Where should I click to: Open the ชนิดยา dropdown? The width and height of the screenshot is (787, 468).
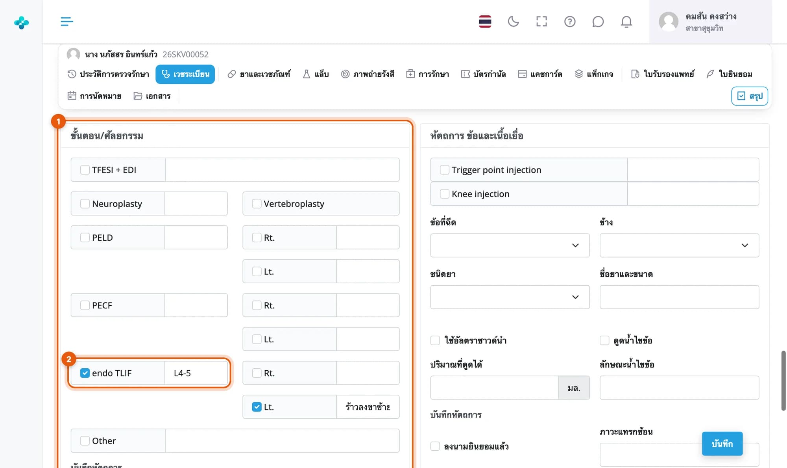pyautogui.click(x=510, y=297)
